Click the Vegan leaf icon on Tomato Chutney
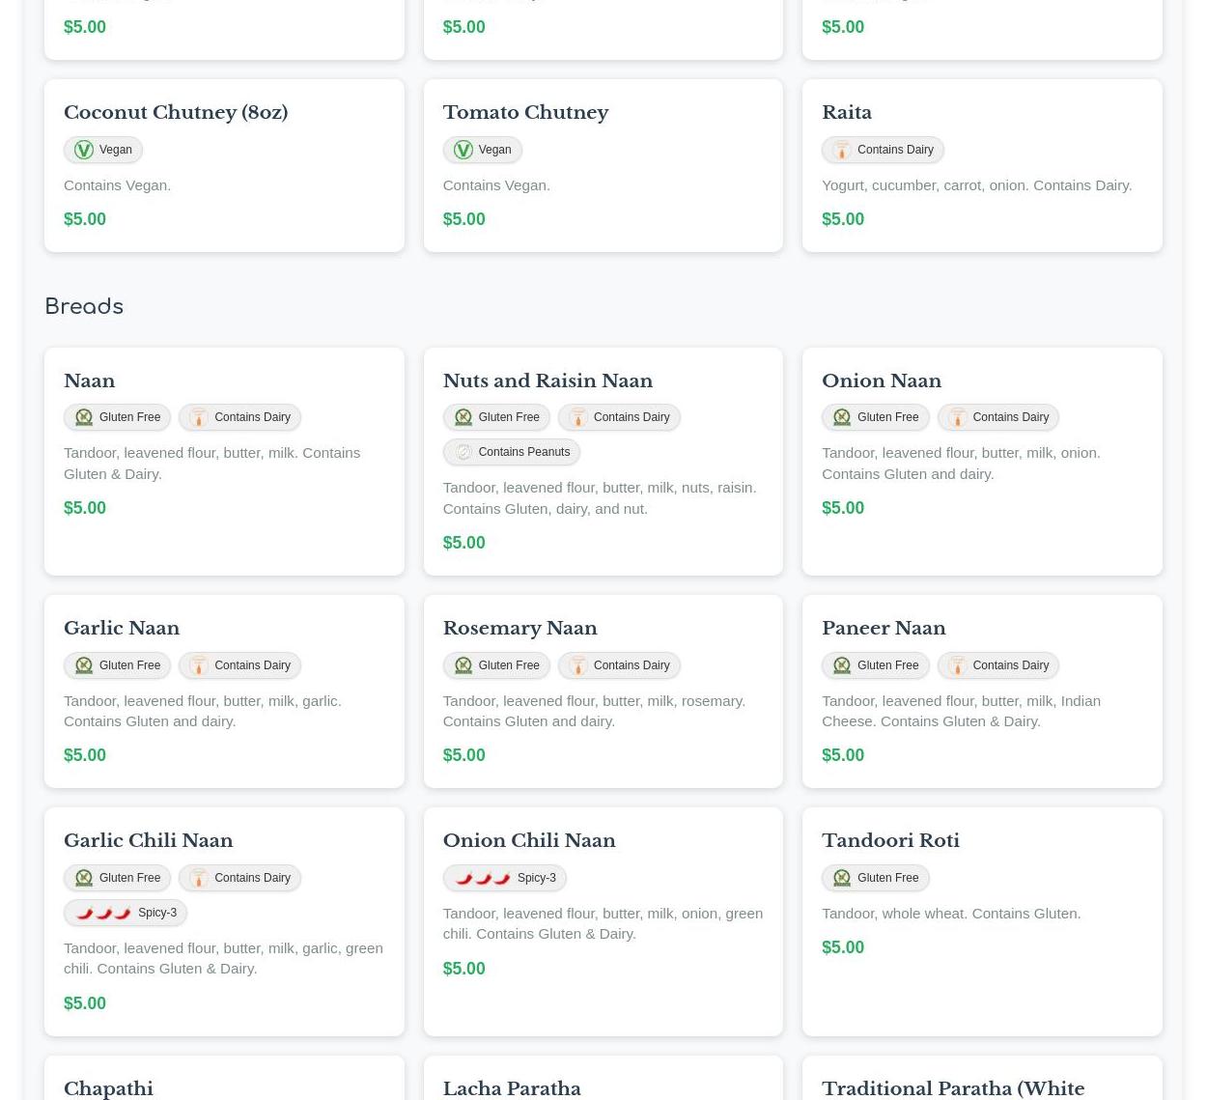This screenshot has height=1100, width=1207. coord(463,150)
